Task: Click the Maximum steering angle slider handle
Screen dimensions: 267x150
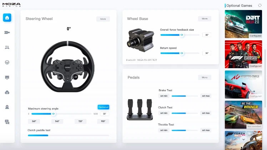Action: 53,114
